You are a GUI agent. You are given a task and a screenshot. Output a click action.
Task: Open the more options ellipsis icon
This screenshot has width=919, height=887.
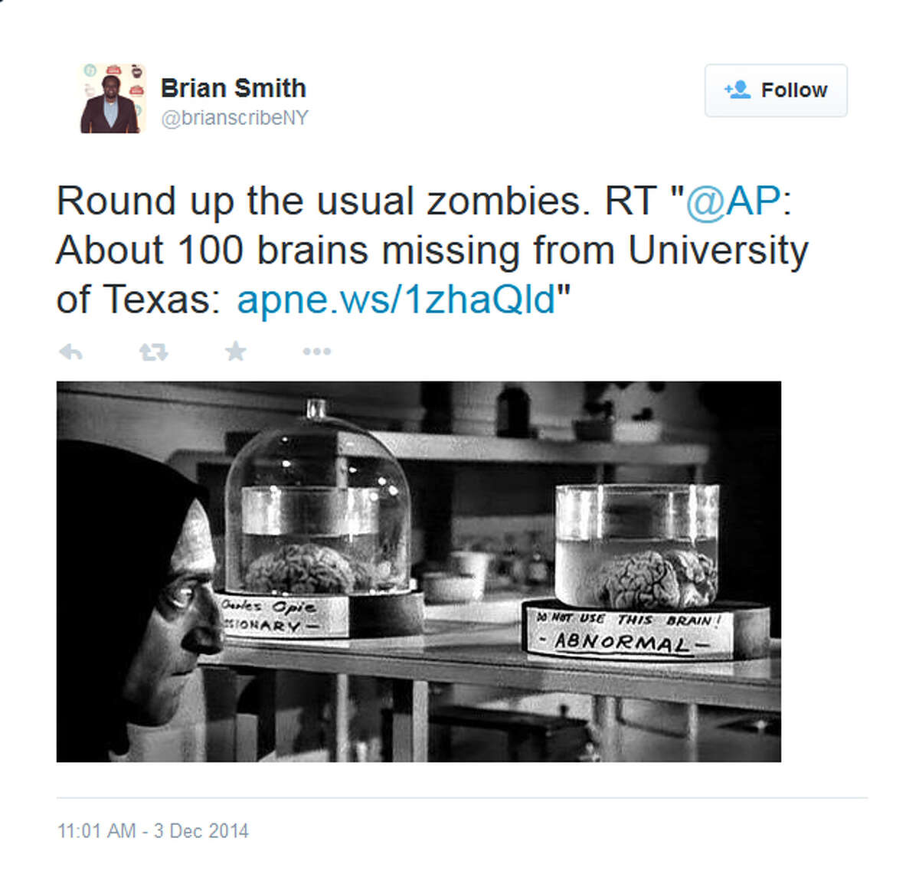(316, 351)
